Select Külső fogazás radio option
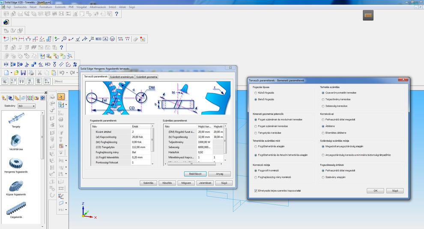 [256, 93]
